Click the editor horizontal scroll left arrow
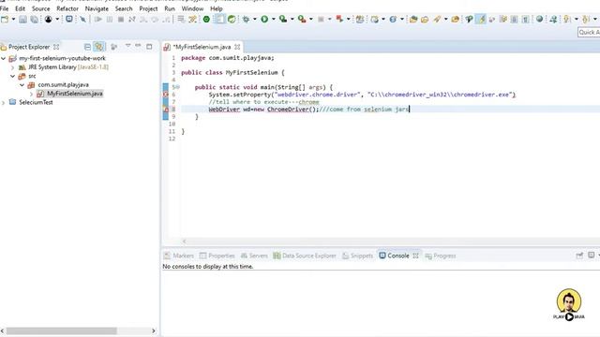 (x=185, y=242)
